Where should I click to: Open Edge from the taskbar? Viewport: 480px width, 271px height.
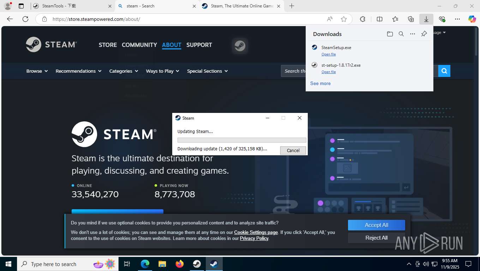point(145,264)
